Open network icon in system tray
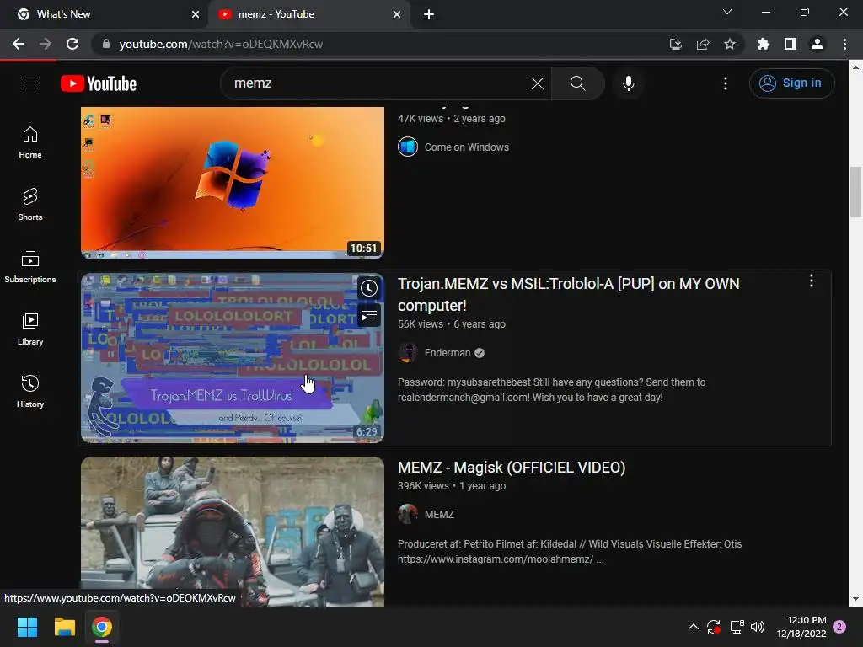The image size is (863, 647). (737, 627)
